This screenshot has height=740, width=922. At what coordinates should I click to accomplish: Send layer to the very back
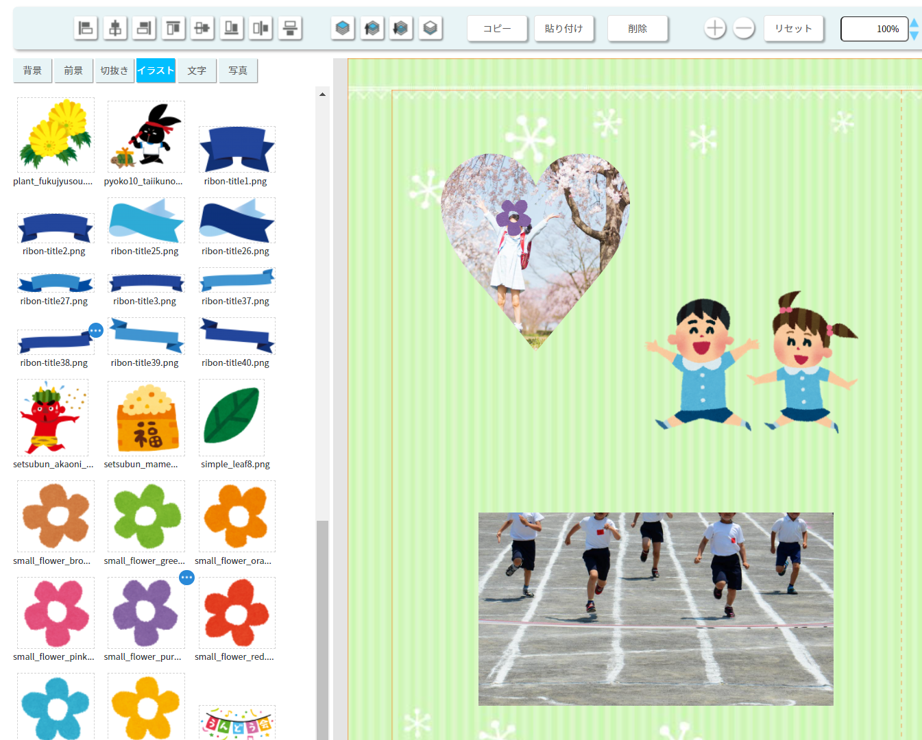click(430, 28)
